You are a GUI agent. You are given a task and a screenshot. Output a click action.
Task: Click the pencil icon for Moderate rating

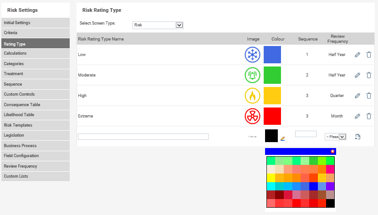(x=357, y=75)
